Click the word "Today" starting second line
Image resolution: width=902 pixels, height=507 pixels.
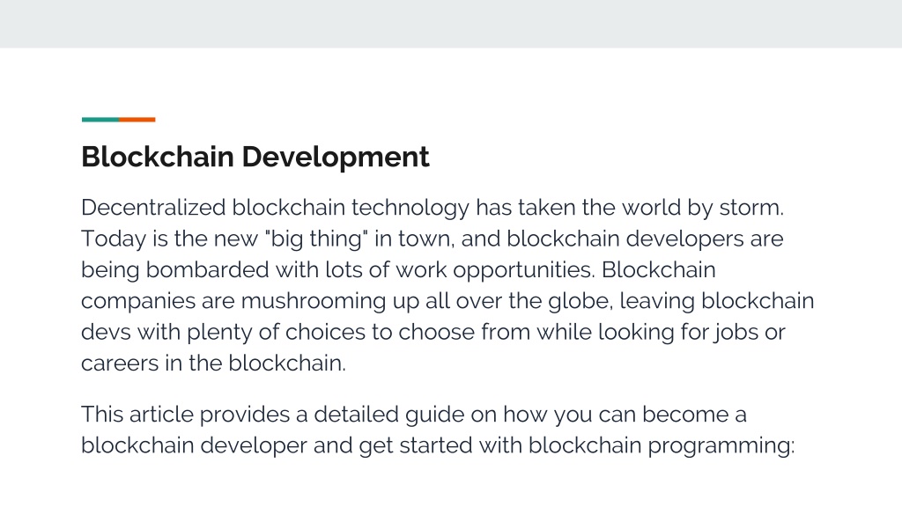click(114, 239)
